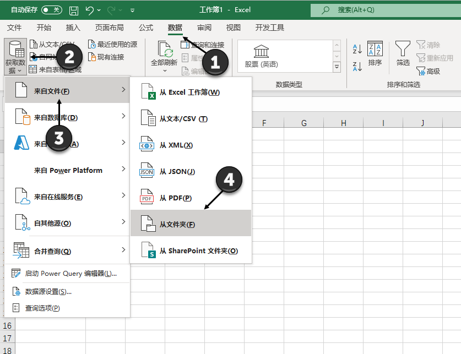Expand arrow beside 来自数据库(D)
The width and height of the screenshot is (461, 354).
point(123,116)
